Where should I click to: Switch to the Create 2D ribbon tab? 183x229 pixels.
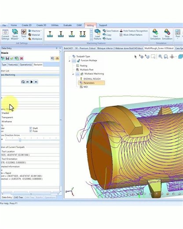pos(26,25)
